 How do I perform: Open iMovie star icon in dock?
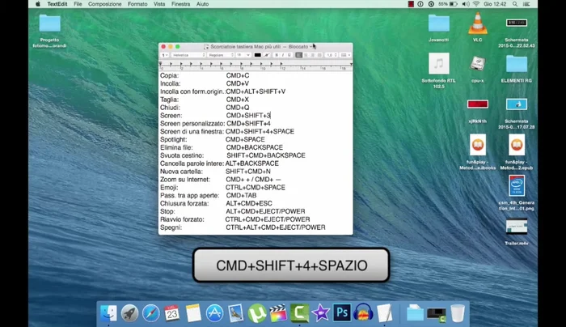(321, 313)
